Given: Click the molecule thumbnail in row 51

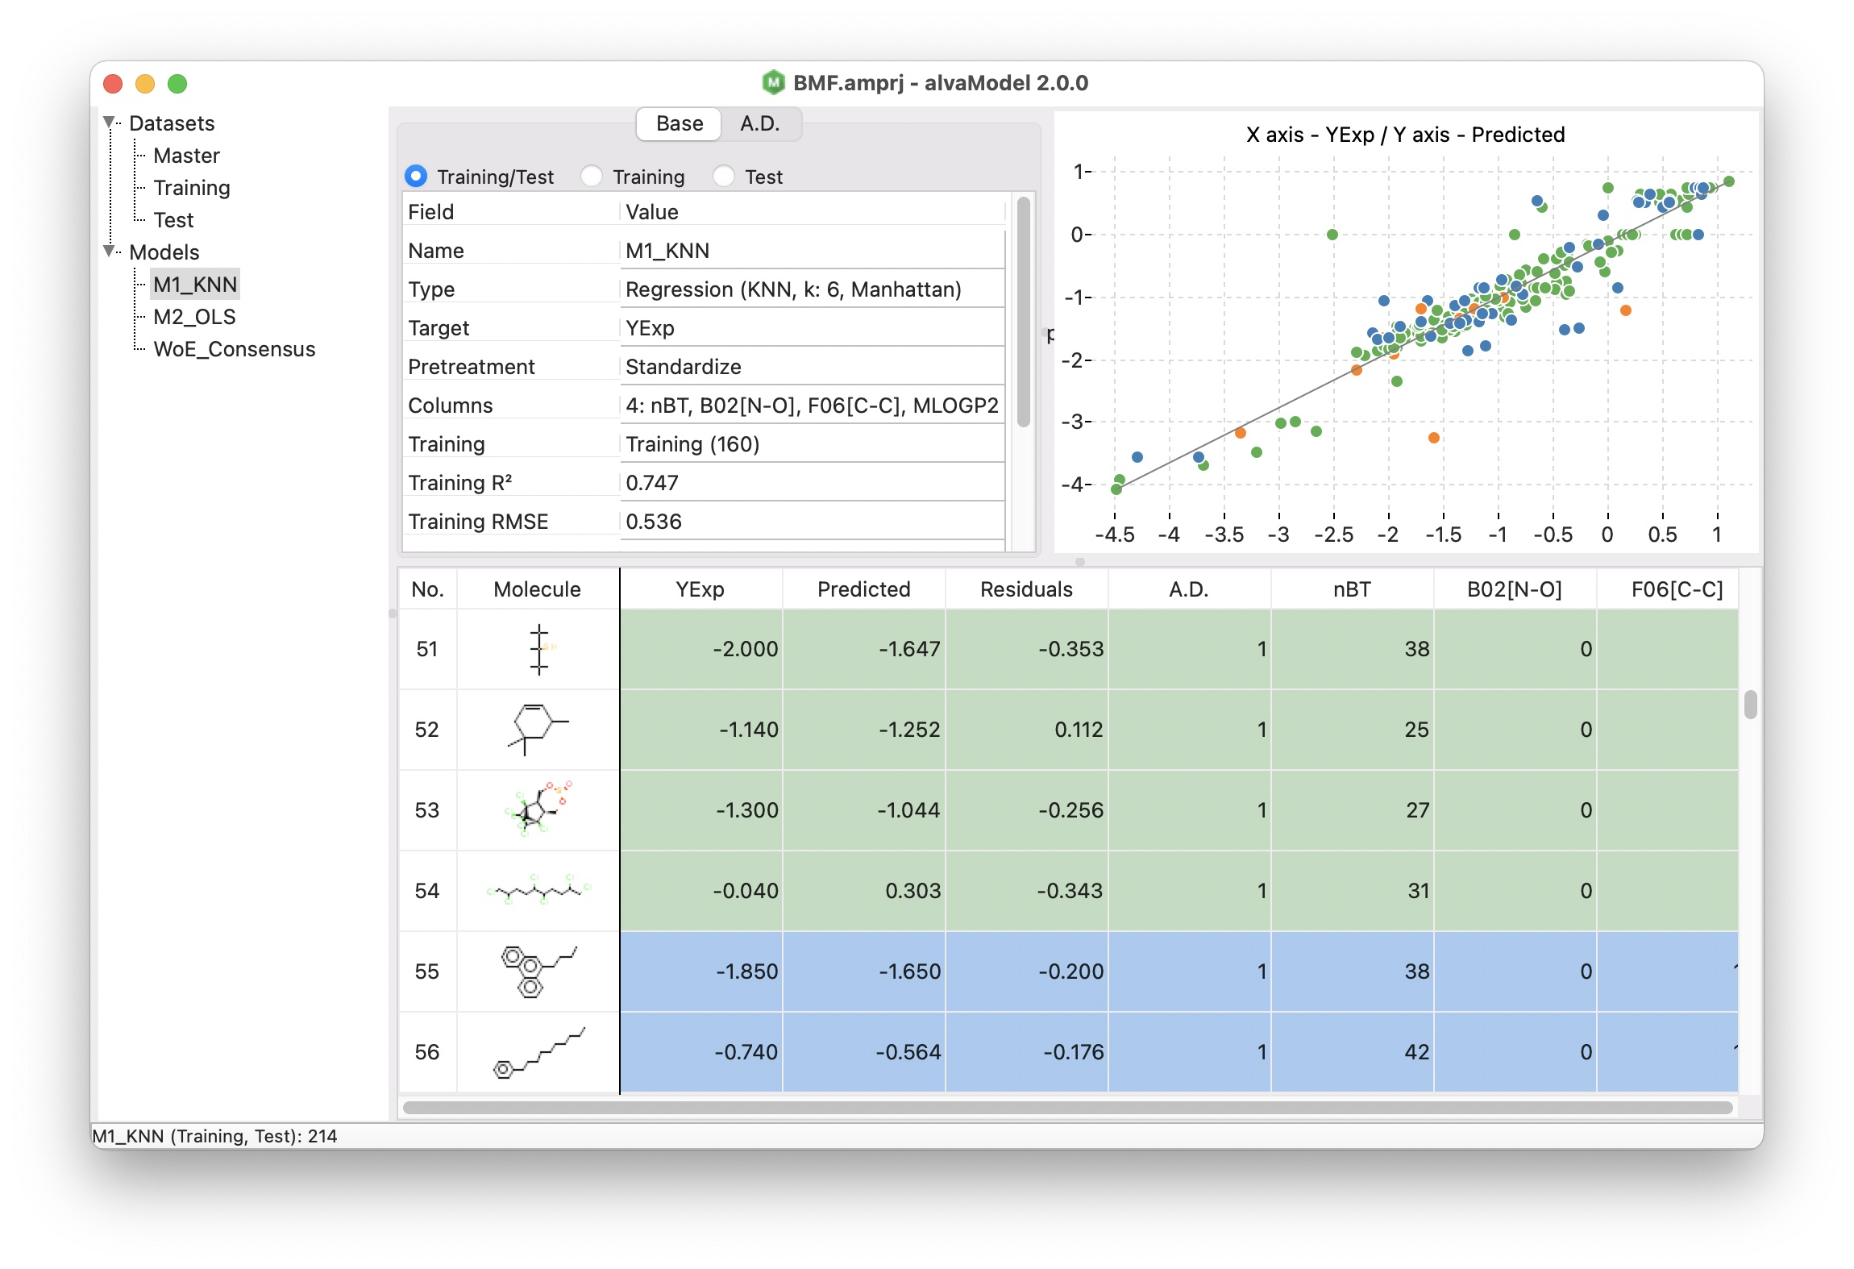Looking at the screenshot, I should pyautogui.click(x=538, y=649).
